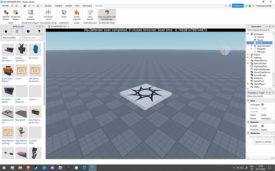
Task: Open Dossier des plugins folder
Action: click(16, 15)
